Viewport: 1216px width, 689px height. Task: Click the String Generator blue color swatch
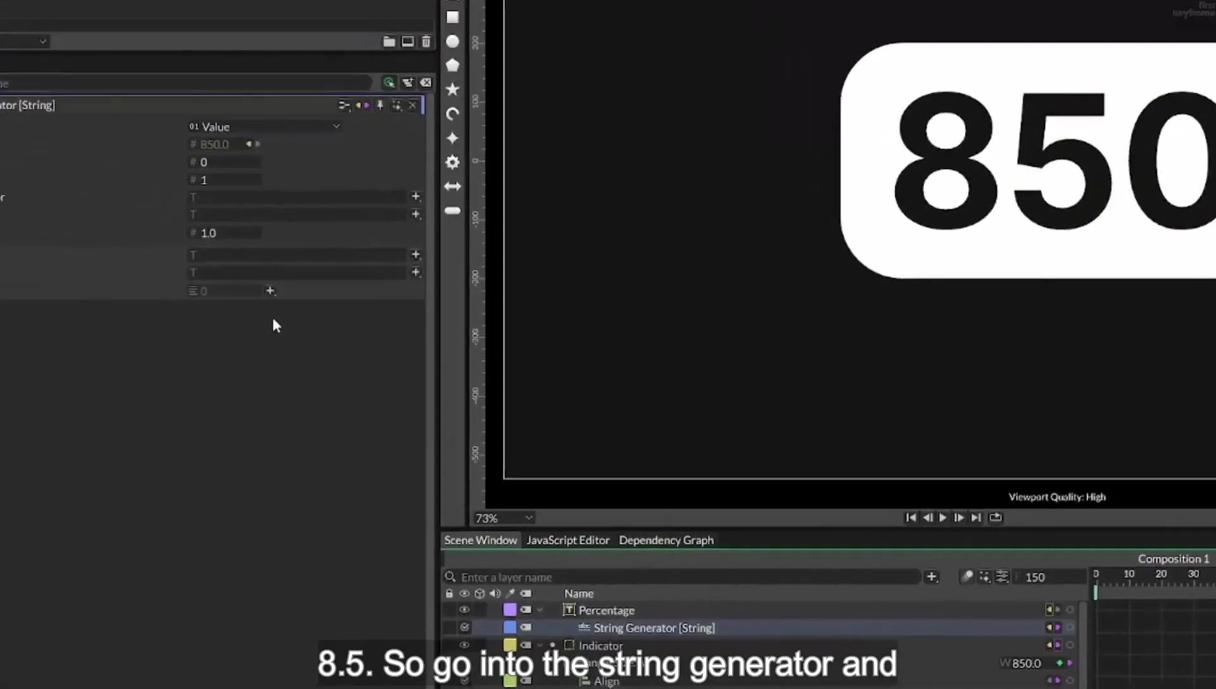pos(510,628)
